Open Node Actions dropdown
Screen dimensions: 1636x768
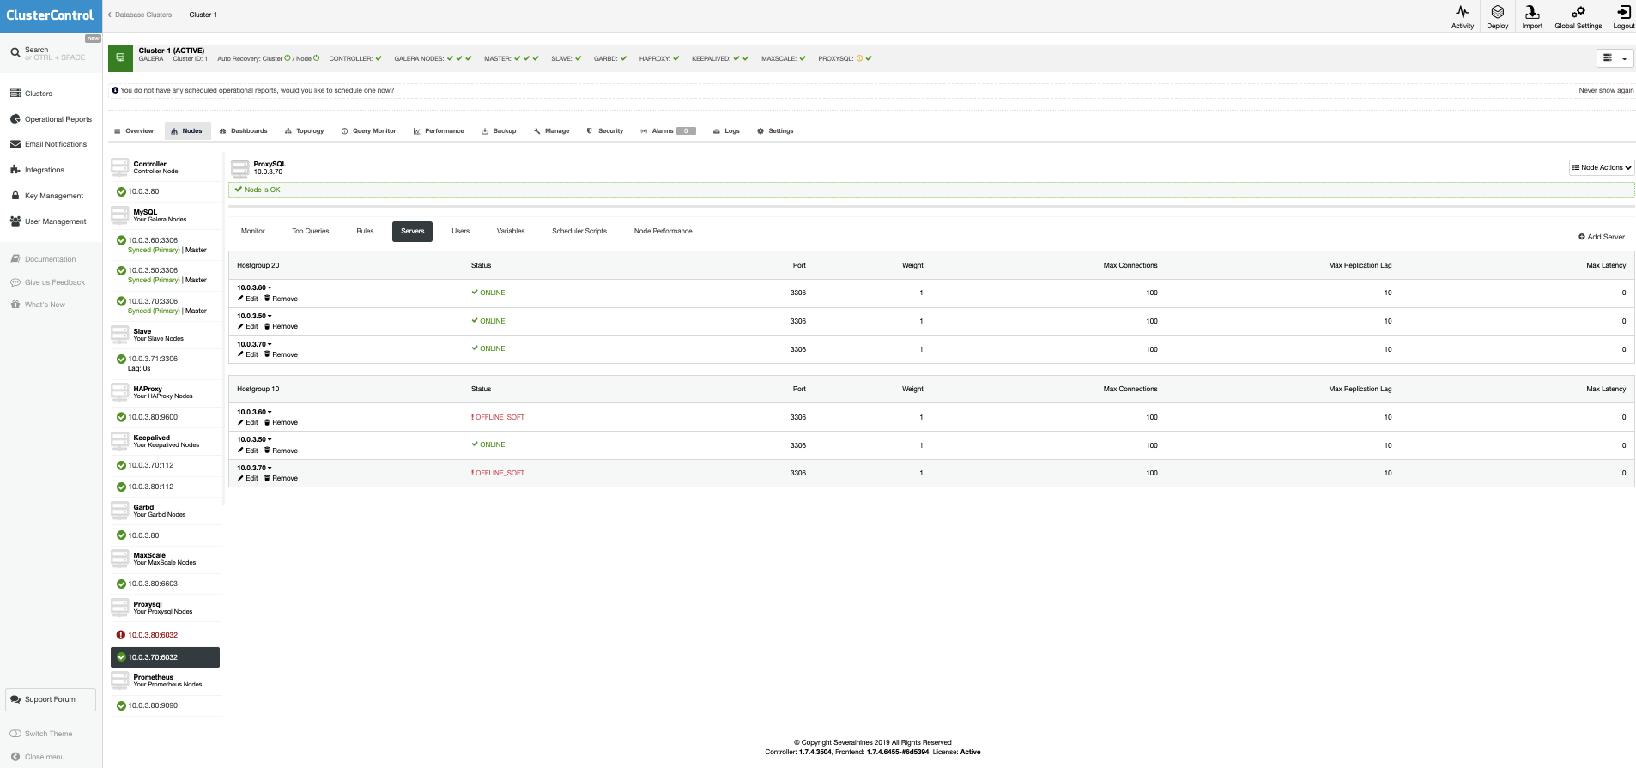(1602, 167)
